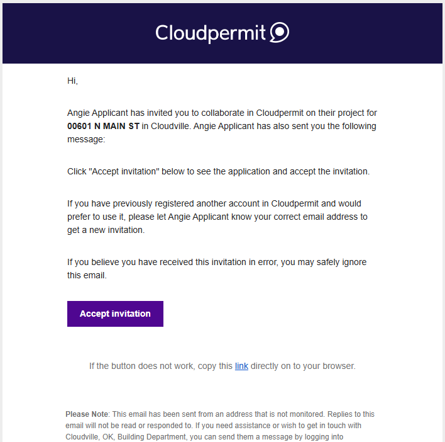Image resolution: width=445 pixels, height=442 pixels.
Task: Select the bold '00601 N MAIN ST' address
Action: (x=103, y=126)
